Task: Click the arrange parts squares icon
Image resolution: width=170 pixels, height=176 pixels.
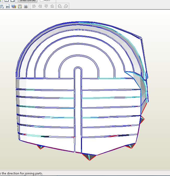Action: click(x=2, y=7)
